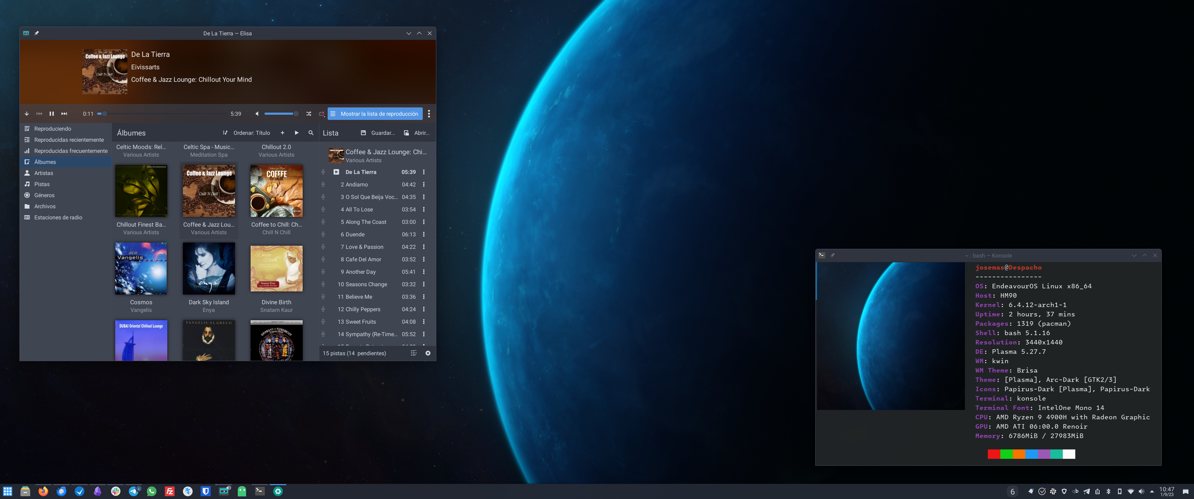Open Thunderbird from the taskbar

[61, 491]
